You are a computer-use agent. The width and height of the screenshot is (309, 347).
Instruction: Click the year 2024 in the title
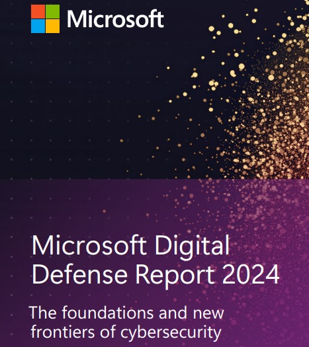(251, 274)
